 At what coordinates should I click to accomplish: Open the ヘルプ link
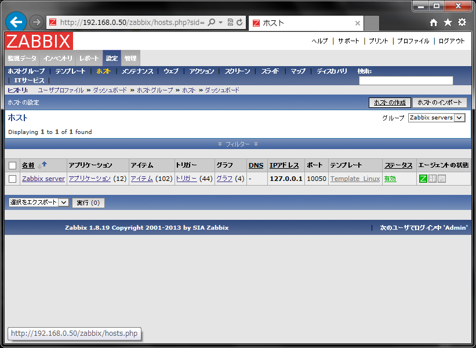[319, 41]
